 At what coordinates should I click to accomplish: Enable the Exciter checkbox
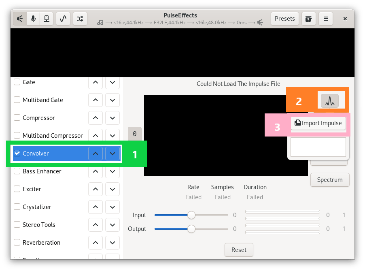(17, 189)
